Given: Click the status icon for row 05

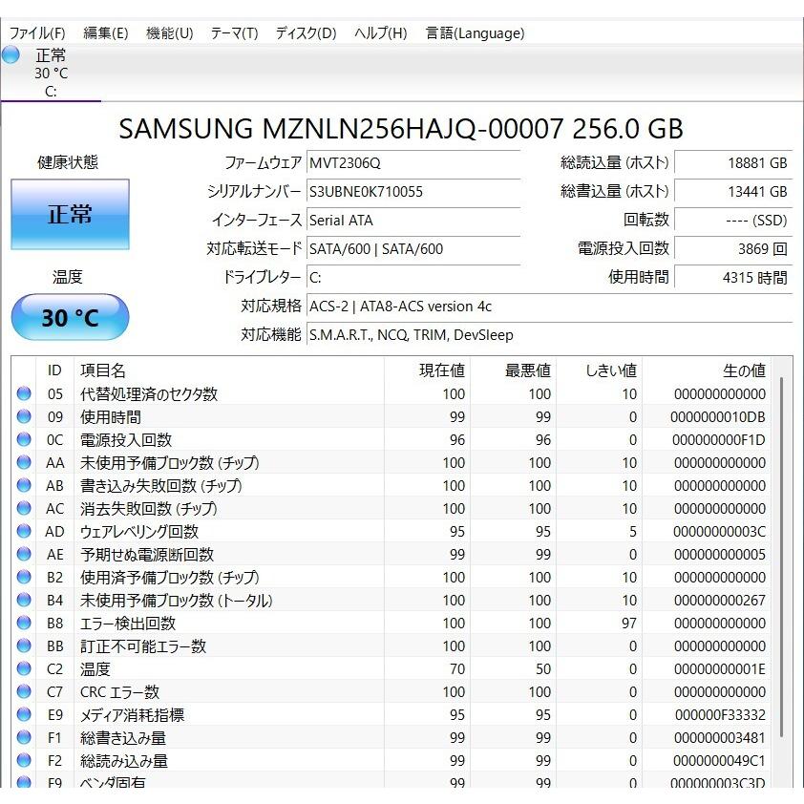Looking at the screenshot, I should pos(24,394).
